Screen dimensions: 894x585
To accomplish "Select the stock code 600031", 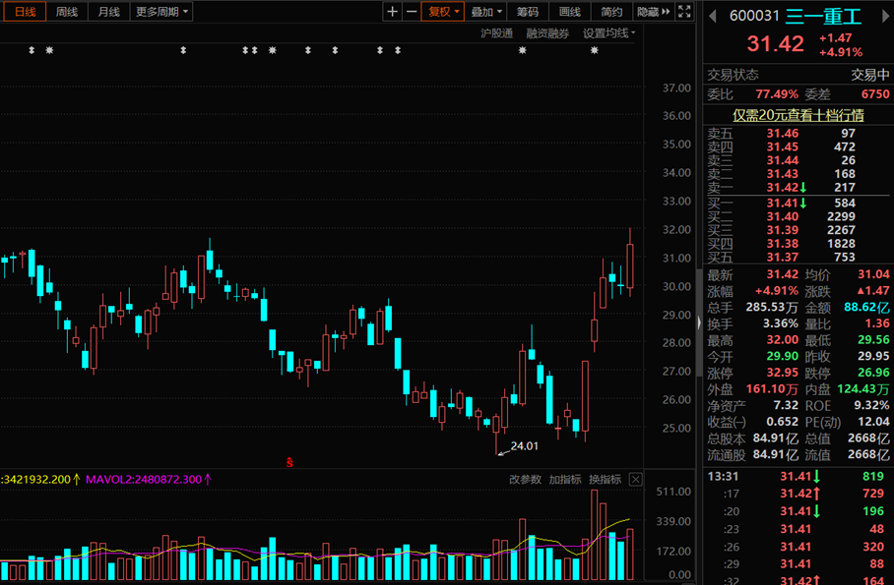I will coord(754,16).
